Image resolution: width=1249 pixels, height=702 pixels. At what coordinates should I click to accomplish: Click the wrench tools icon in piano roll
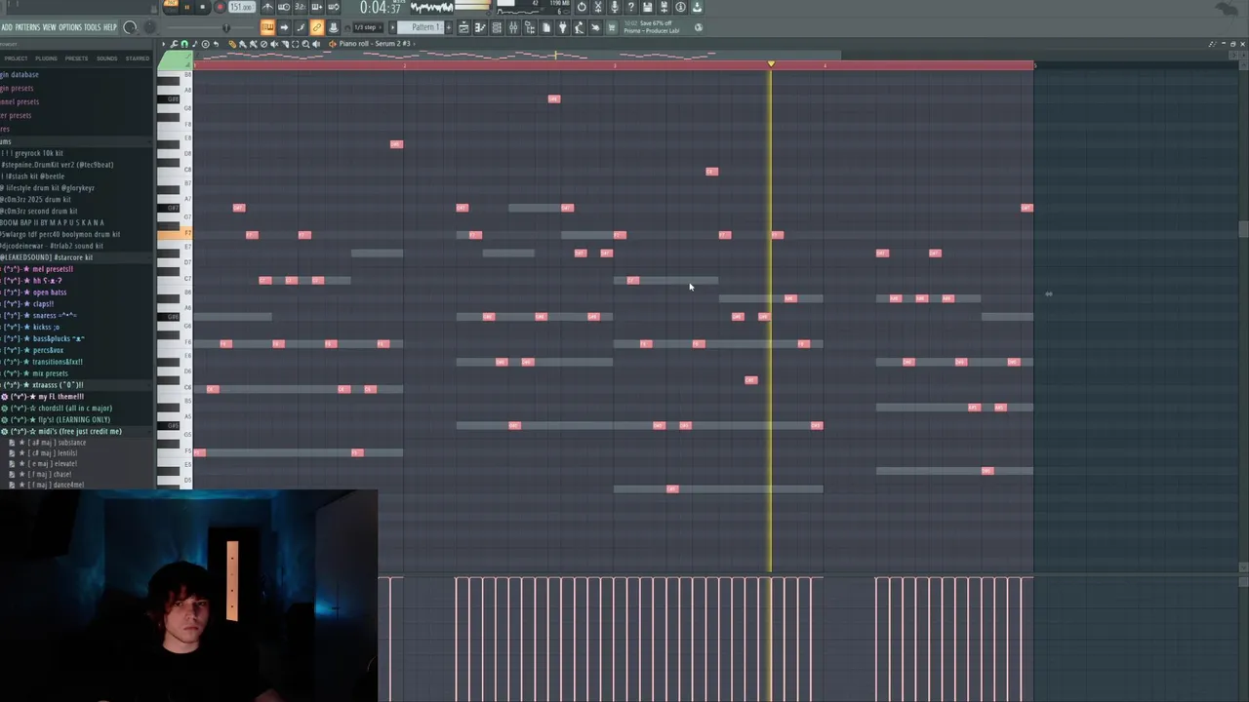coord(174,43)
